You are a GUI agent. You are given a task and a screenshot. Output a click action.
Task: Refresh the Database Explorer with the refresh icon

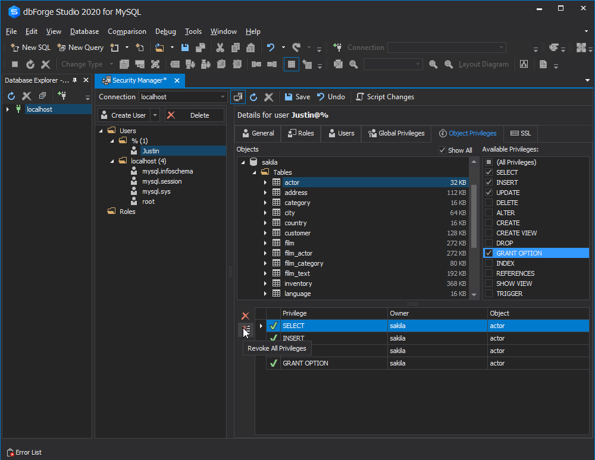click(11, 96)
